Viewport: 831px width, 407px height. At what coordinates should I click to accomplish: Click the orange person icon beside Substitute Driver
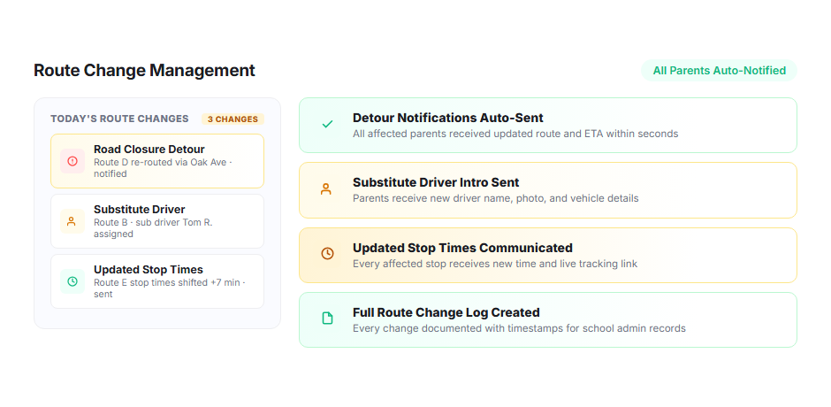tap(72, 221)
